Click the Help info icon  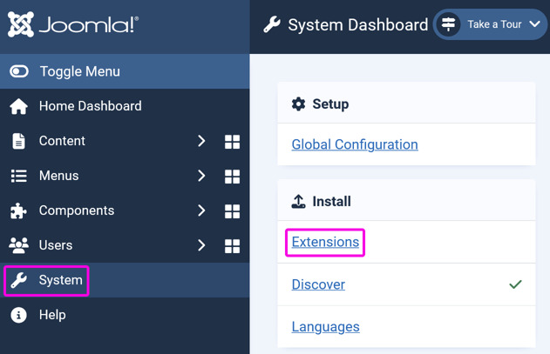18,315
